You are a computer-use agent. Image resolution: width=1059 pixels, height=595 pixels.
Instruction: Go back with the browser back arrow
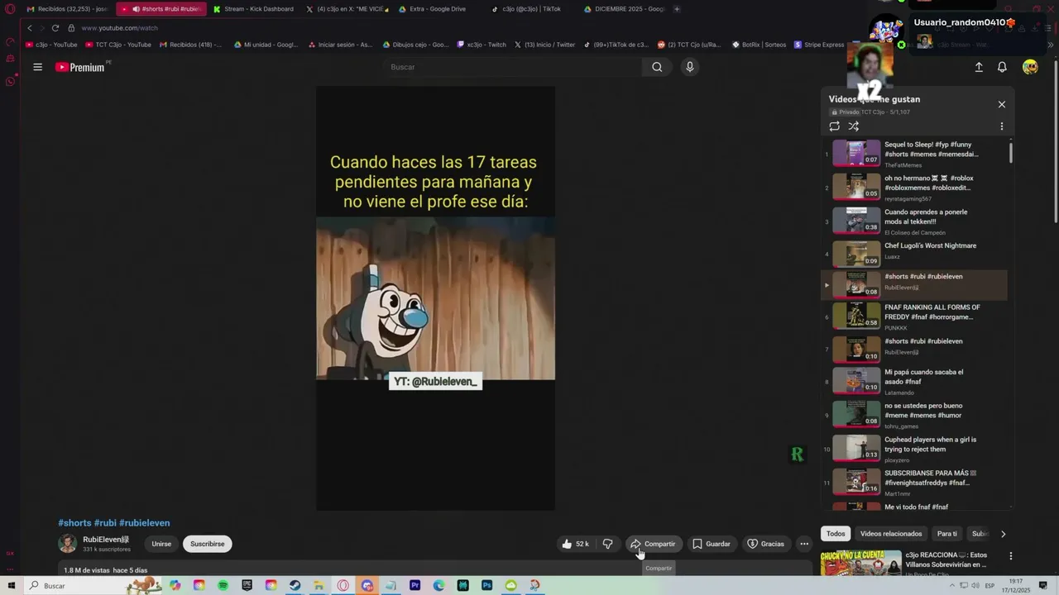click(x=30, y=27)
